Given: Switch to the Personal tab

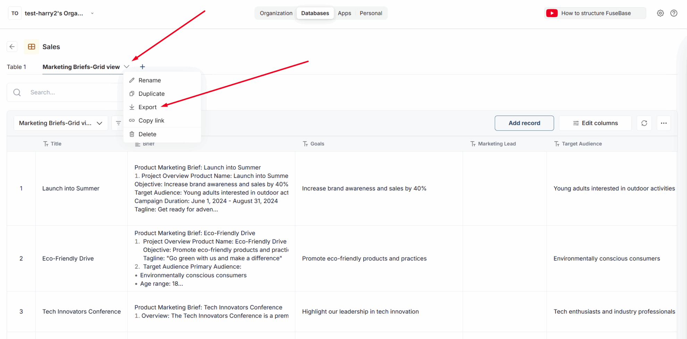Looking at the screenshot, I should click(371, 13).
